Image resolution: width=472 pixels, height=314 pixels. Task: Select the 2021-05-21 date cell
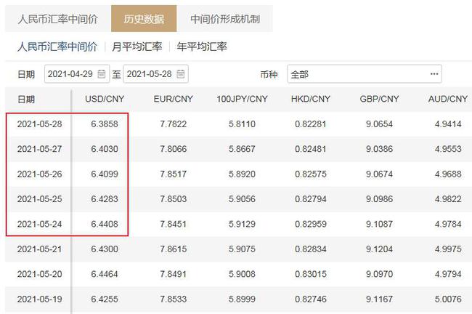click(39, 249)
